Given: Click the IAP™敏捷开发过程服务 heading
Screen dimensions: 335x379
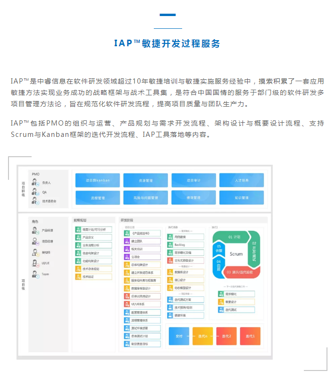Looking at the screenshot, I should pyautogui.click(x=167, y=44).
